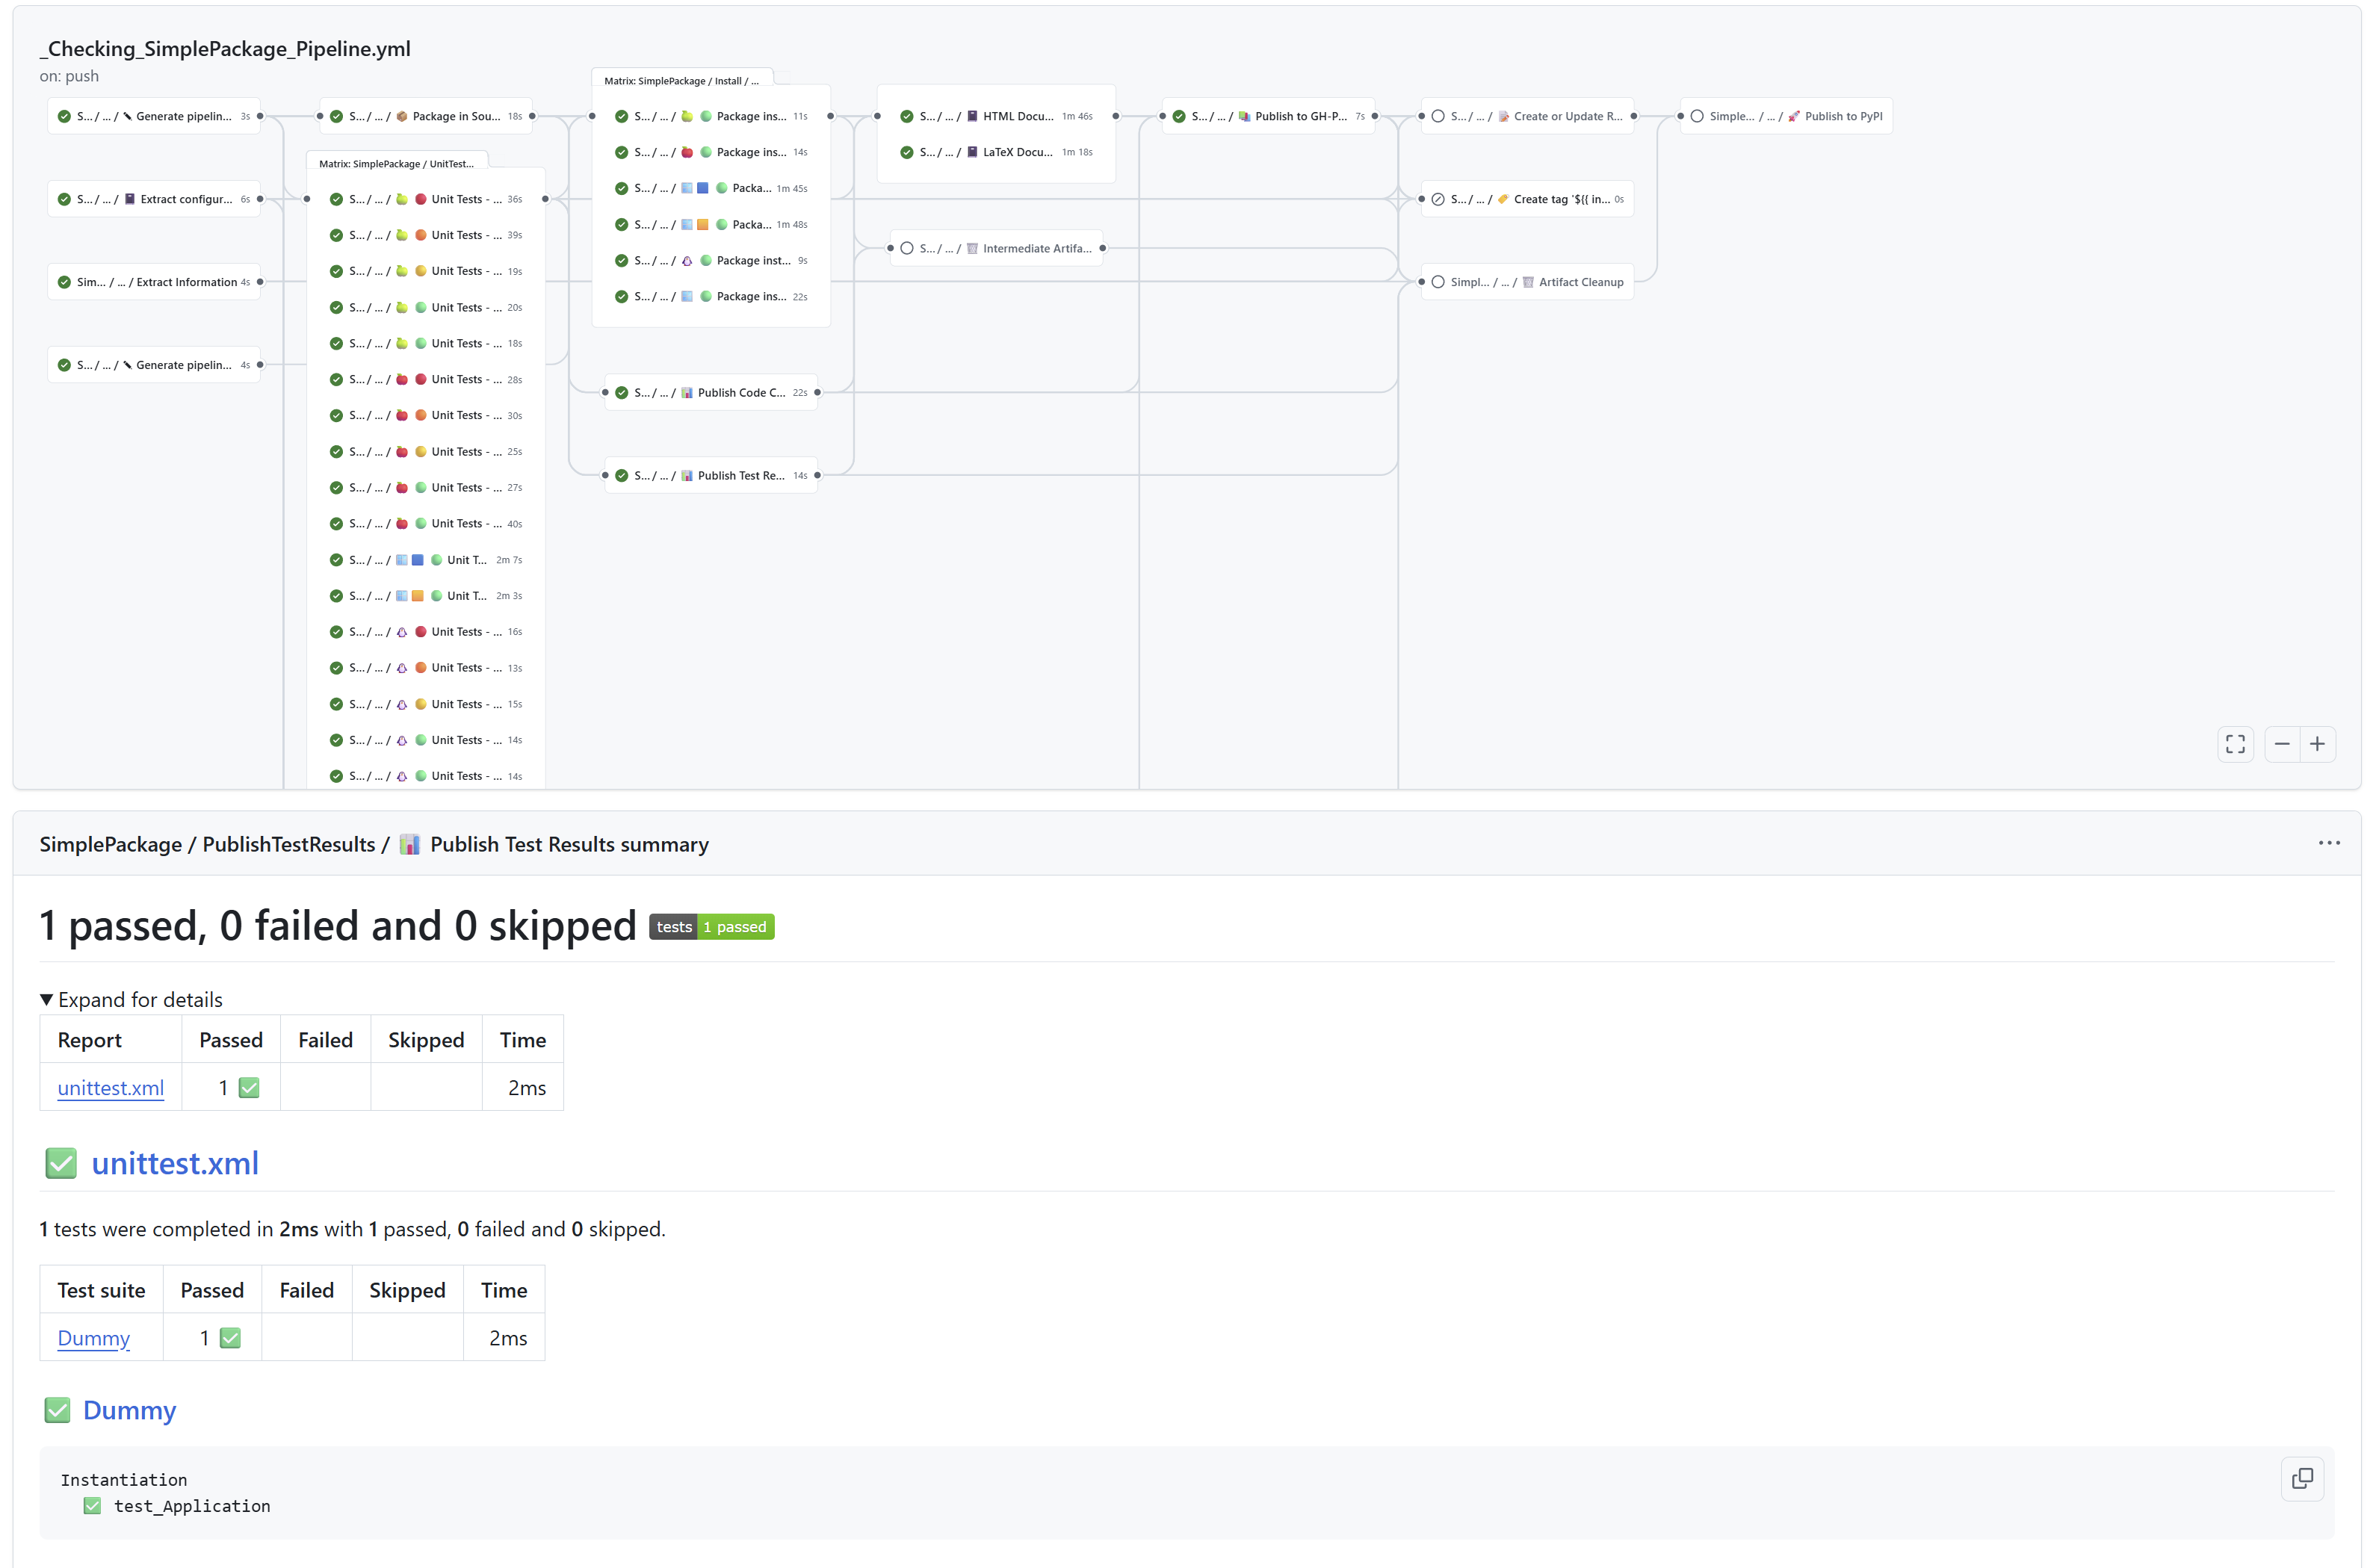Open the Matrix: SimplePackage / UnitTest group header
Screen dimensions: 2379x1568
point(396,164)
